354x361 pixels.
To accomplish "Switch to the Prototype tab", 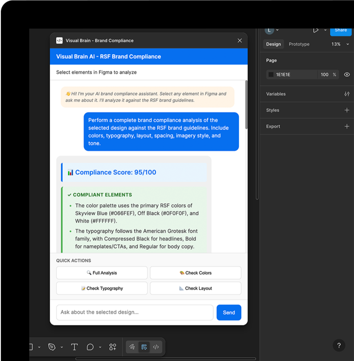I will (299, 44).
